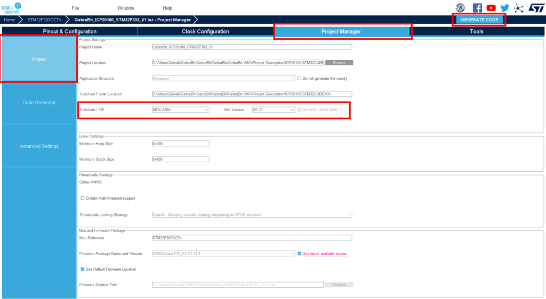Select the Project Manager tab
The height and width of the screenshot is (299, 546).
pos(341,31)
